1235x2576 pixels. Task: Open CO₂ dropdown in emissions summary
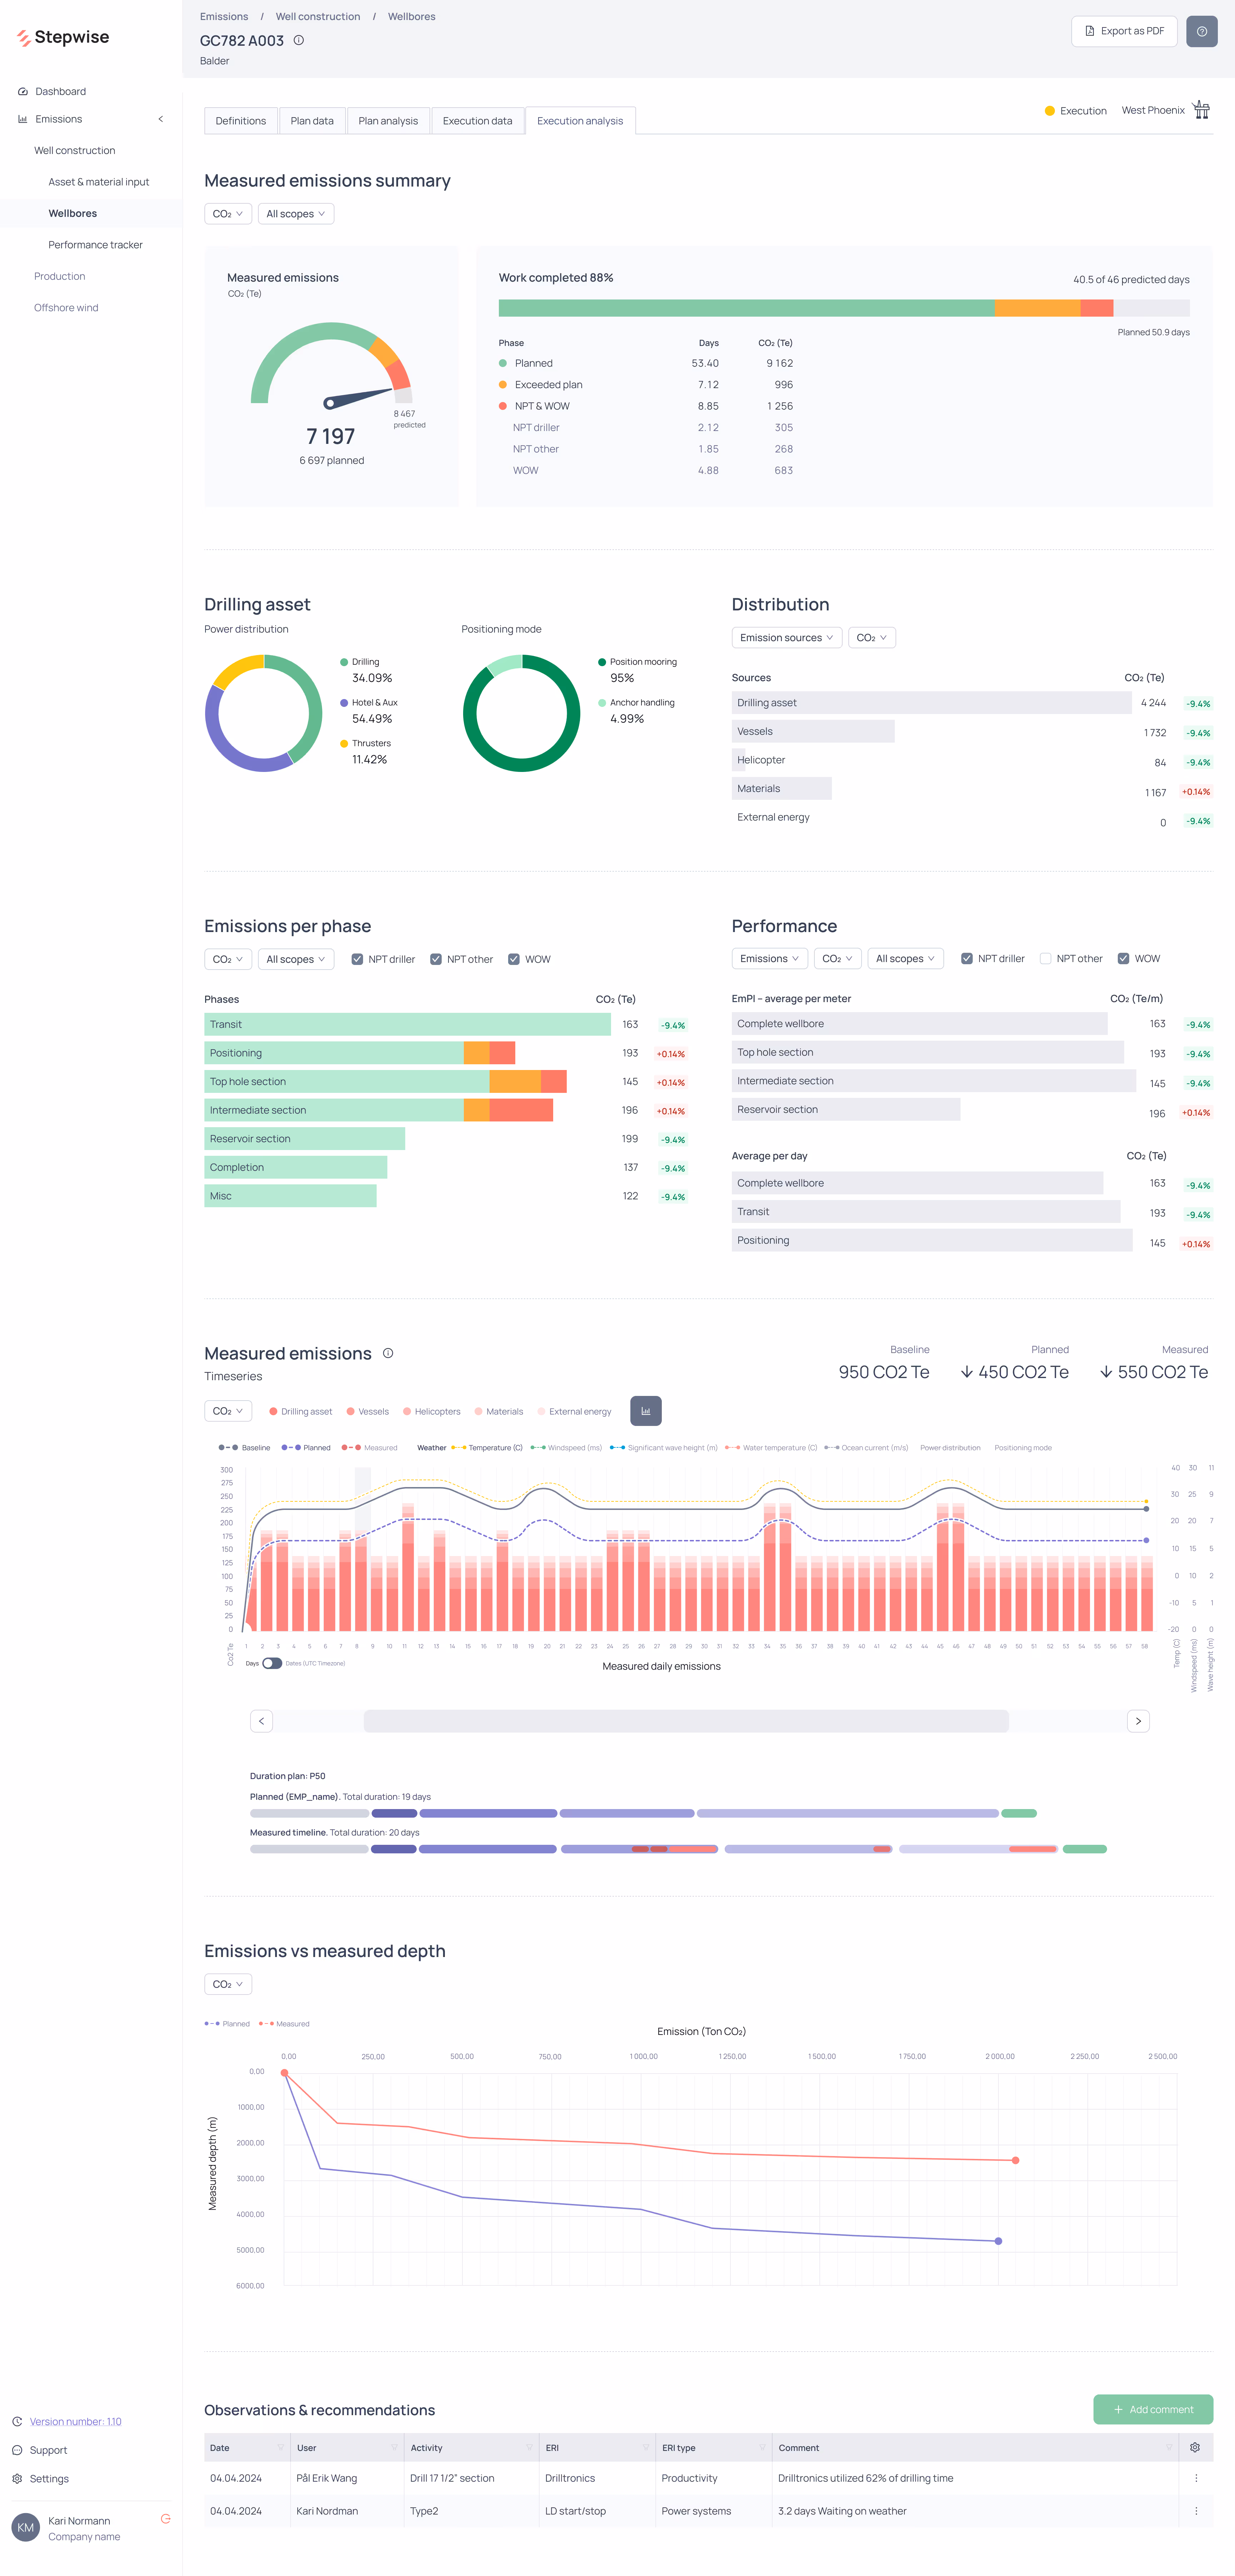coord(228,214)
